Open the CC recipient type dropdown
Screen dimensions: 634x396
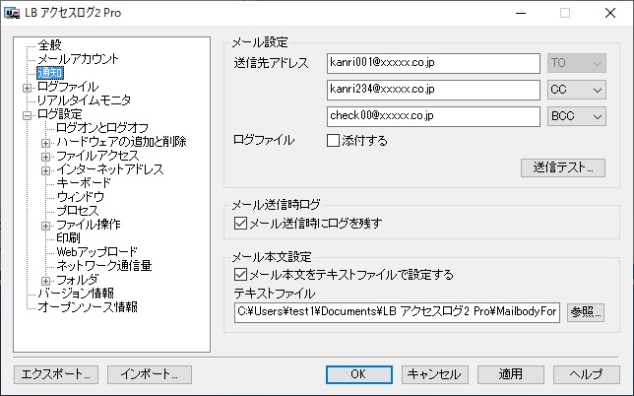click(x=576, y=91)
